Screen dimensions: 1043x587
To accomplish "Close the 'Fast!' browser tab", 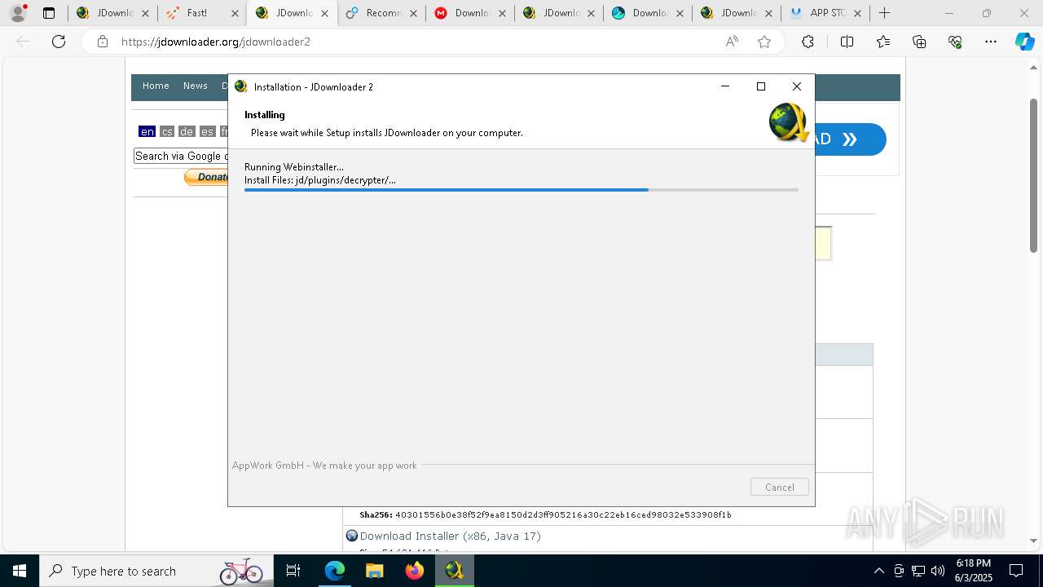I will 235,13.
